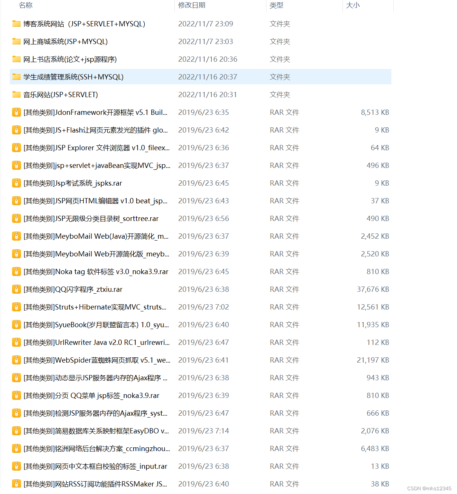The width and height of the screenshot is (457, 494).
Task: Sort by the 修改日期 column header
Action: tap(192, 5)
